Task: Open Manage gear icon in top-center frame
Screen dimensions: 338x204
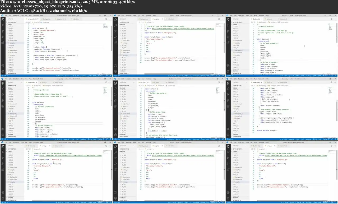Action: [x=115, y=71]
